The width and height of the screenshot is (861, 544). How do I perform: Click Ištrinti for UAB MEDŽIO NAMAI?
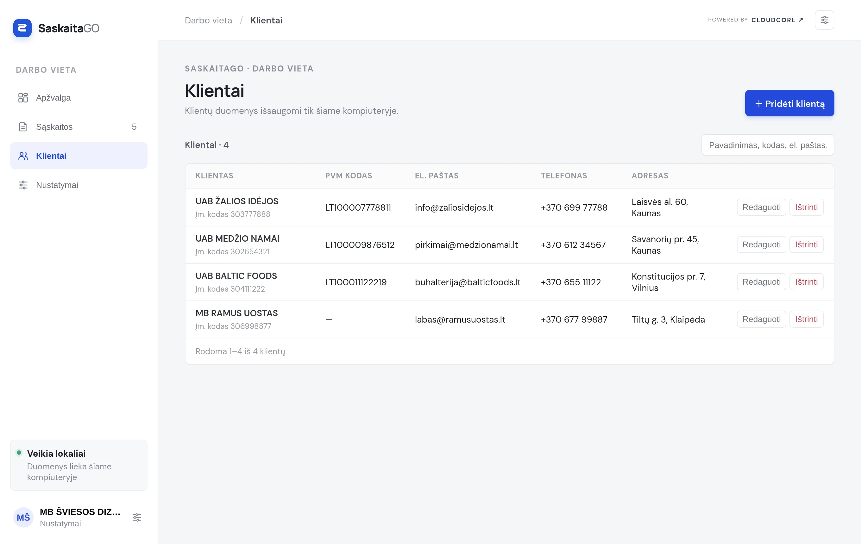(x=806, y=245)
